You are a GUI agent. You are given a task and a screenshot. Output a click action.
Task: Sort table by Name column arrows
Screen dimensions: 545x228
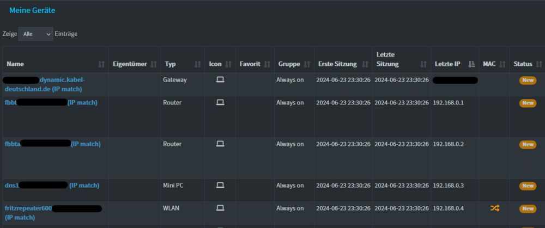tap(101, 64)
